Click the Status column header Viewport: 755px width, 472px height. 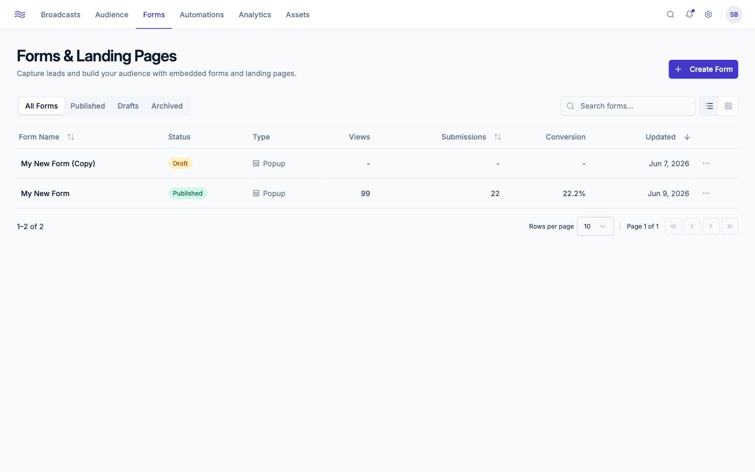coord(179,137)
